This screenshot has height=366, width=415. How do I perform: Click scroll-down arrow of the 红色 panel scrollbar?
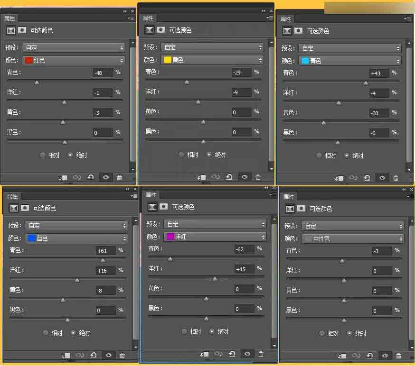pos(132,169)
